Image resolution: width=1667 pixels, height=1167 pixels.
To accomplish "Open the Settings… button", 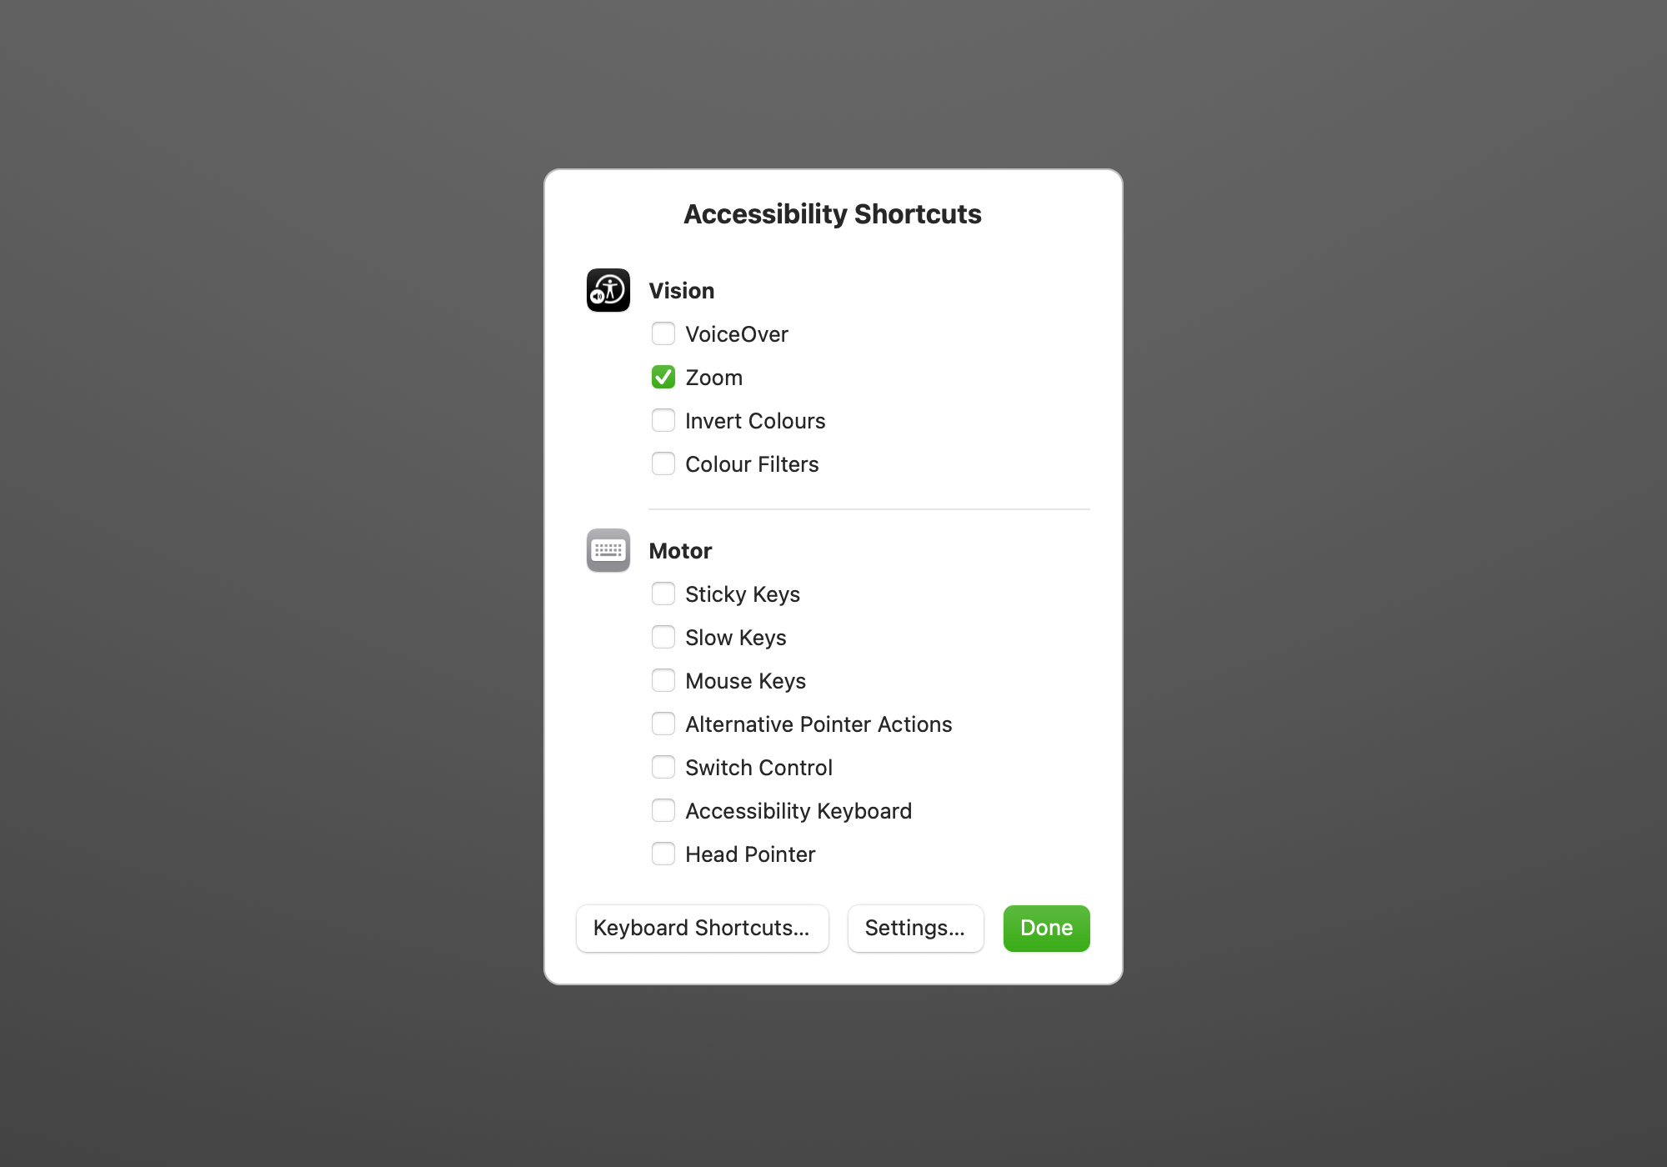I will (x=916, y=929).
